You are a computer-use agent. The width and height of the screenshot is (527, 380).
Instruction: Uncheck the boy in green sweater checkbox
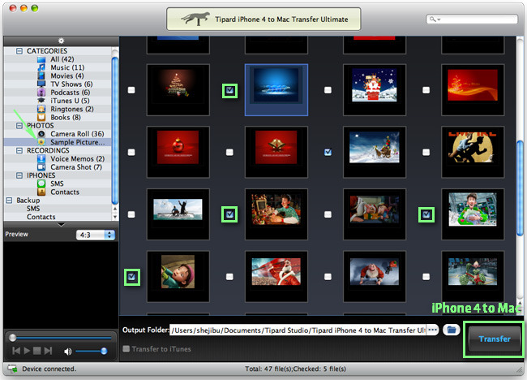(229, 214)
